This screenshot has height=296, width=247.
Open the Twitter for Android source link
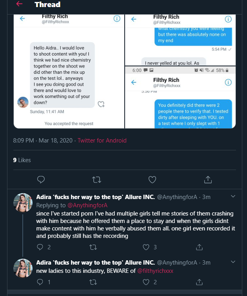pyautogui.click(x=102, y=140)
